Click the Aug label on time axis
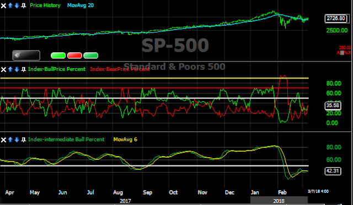Viewport: 353px width, 205px height. click(x=118, y=192)
